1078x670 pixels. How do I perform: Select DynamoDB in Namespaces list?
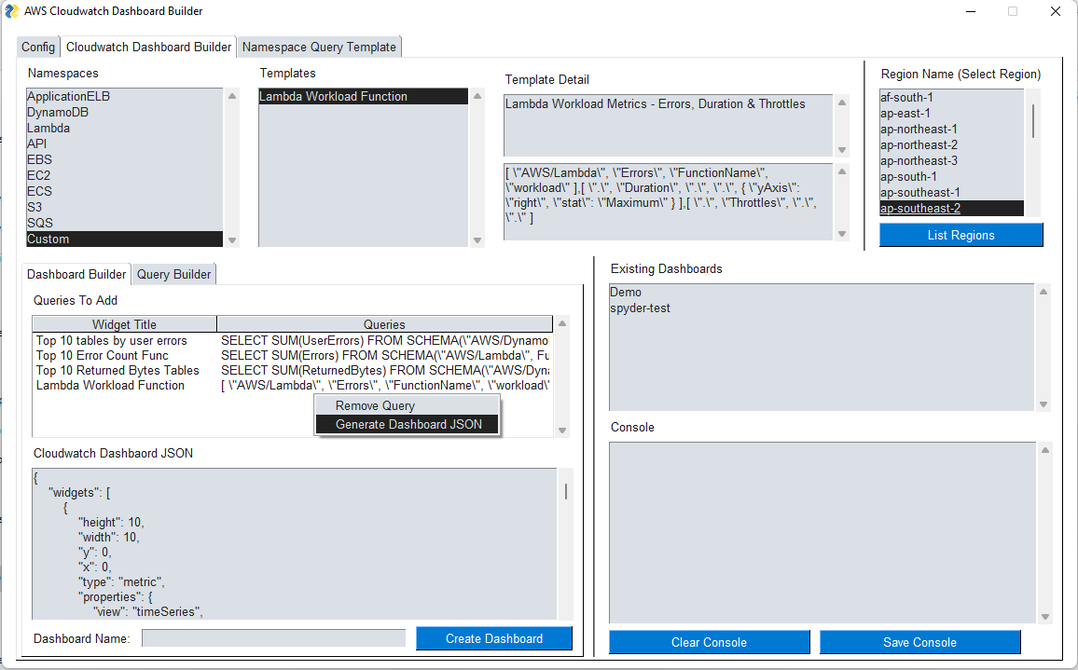click(124, 112)
